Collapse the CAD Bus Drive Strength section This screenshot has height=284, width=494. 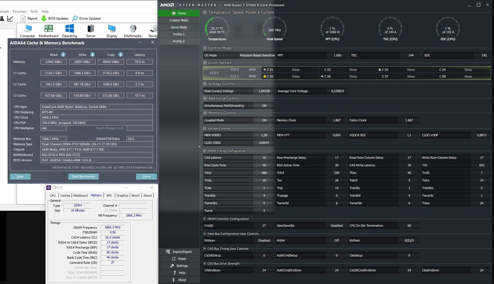205,264
